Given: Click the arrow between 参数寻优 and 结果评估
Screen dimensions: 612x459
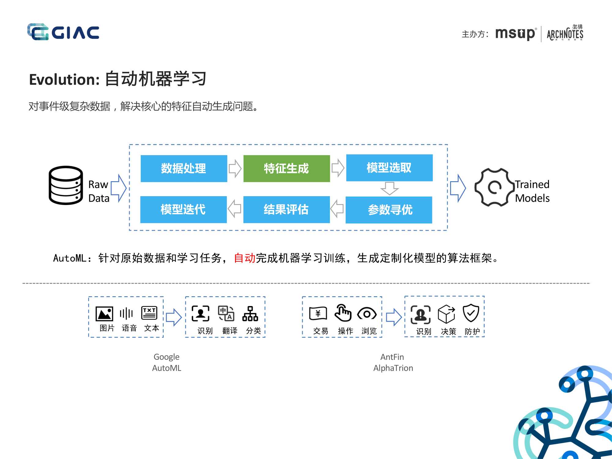Looking at the screenshot, I should tap(337, 209).
